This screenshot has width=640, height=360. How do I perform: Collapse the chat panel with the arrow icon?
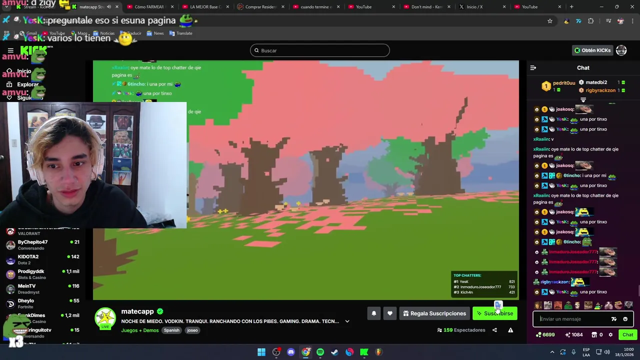pyautogui.click(x=533, y=68)
